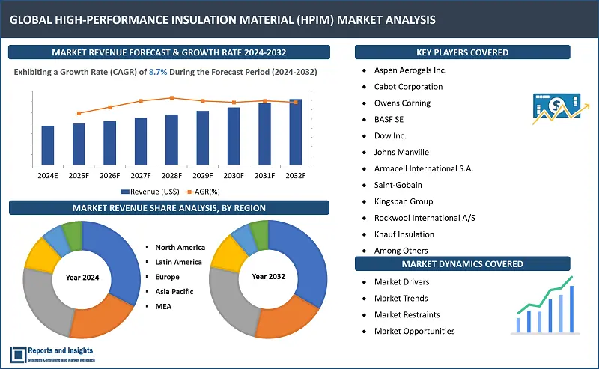This screenshot has width=599, height=369.
Task: Click Kingspan Group entry
Action: (404, 201)
